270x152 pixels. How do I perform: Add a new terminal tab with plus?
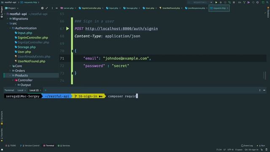46,90
